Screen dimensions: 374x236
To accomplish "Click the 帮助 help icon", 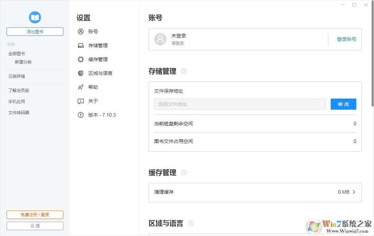I will point(80,87).
